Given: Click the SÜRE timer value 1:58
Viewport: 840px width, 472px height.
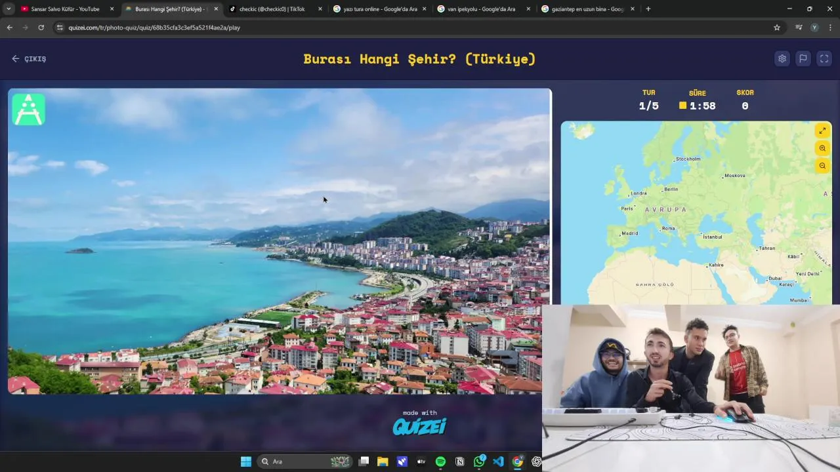Looking at the screenshot, I should 702,106.
